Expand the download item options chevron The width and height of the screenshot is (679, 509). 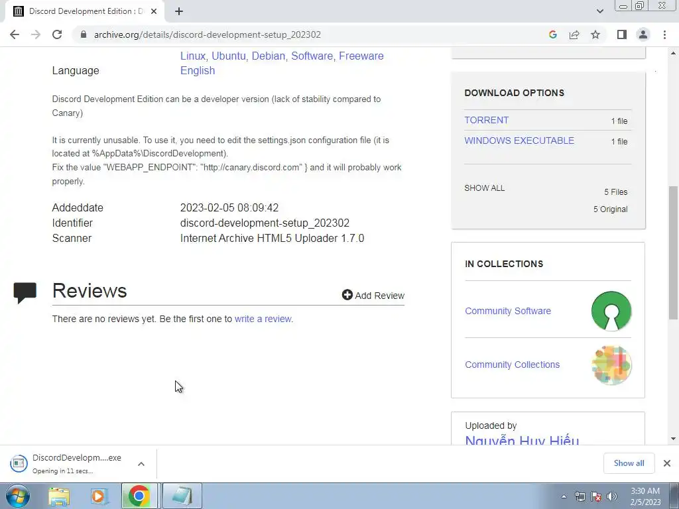click(141, 464)
